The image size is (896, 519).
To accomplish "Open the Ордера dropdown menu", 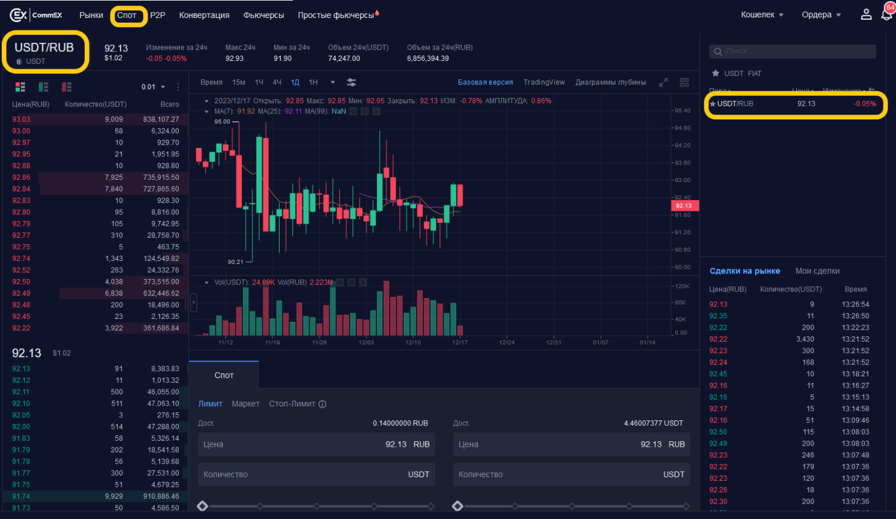I will (821, 15).
